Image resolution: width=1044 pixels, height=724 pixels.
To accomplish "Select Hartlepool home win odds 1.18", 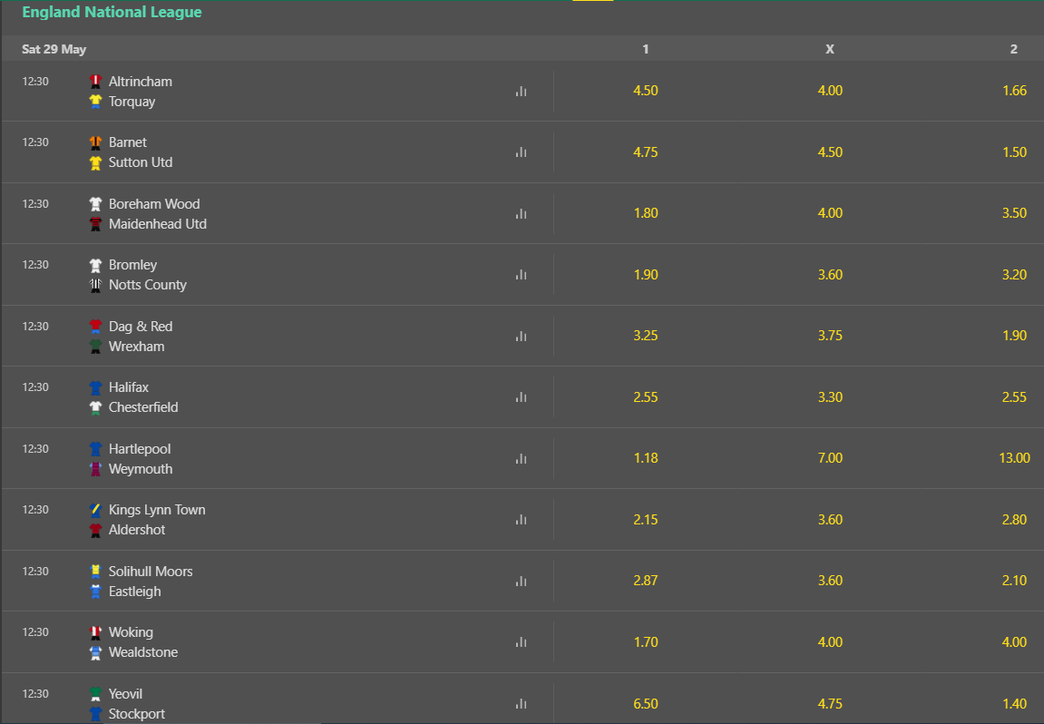I will [x=645, y=458].
